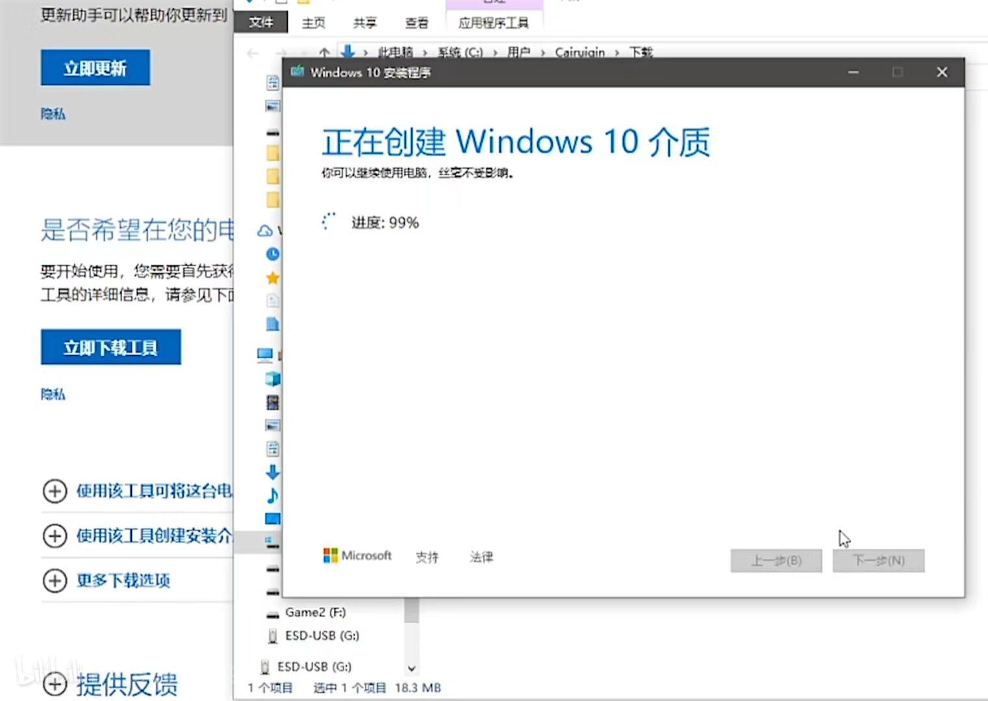Click the 正在创建 Windows 10 介质 heading

(516, 141)
